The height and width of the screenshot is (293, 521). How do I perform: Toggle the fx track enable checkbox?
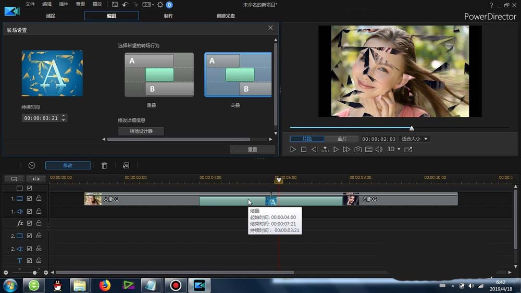(29, 223)
